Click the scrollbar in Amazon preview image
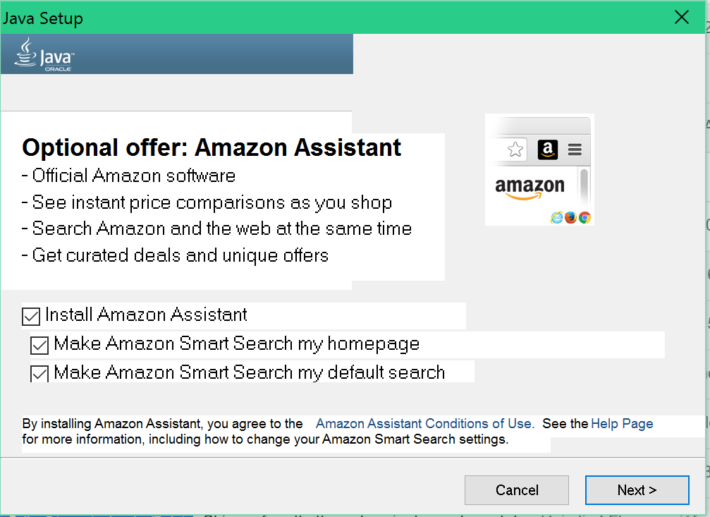This screenshot has height=517, width=710. coord(584,189)
